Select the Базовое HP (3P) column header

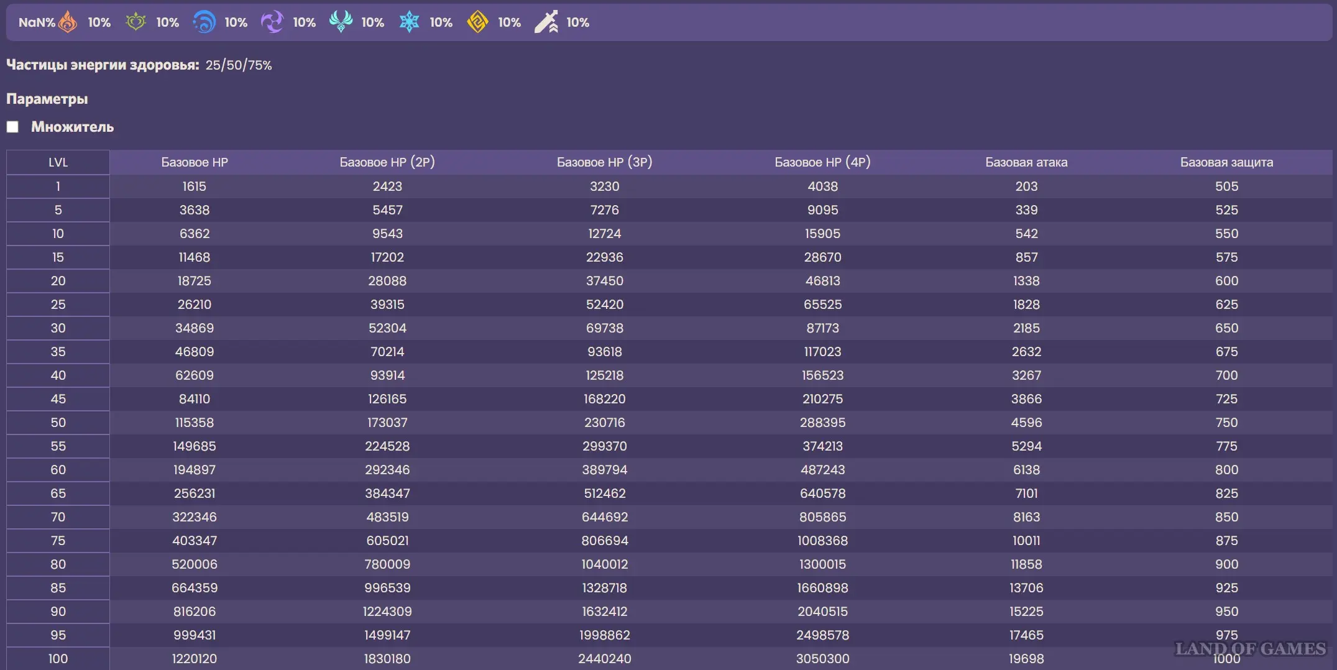(x=604, y=162)
